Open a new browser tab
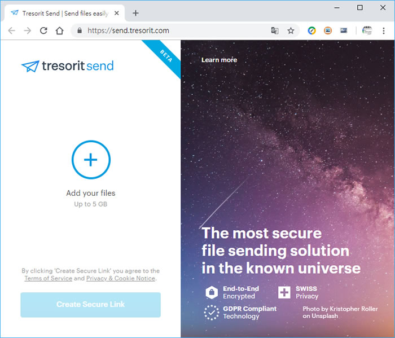This screenshot has width=395, height=338. tap(135, 13)
